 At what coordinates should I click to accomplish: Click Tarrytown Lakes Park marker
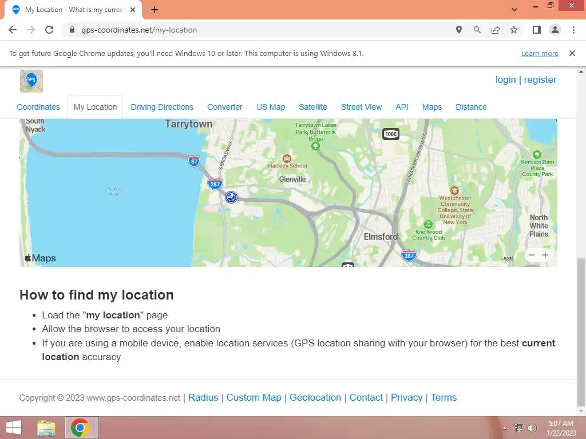[315, 146]
